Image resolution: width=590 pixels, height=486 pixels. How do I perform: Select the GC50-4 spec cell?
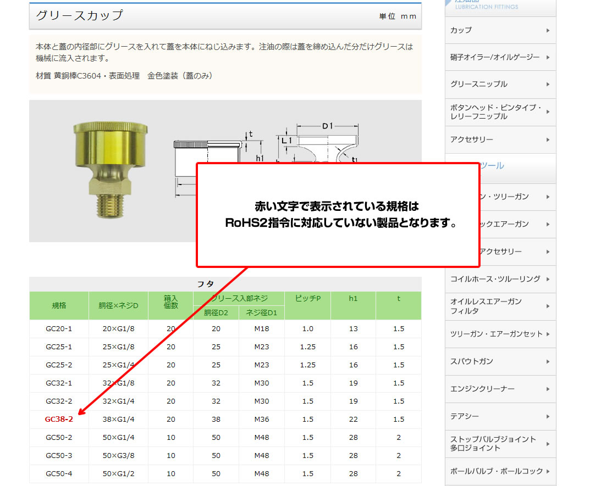[59, 473]
